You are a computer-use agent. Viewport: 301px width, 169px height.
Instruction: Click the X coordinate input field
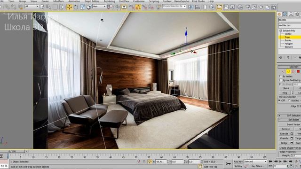coord(160,161)
